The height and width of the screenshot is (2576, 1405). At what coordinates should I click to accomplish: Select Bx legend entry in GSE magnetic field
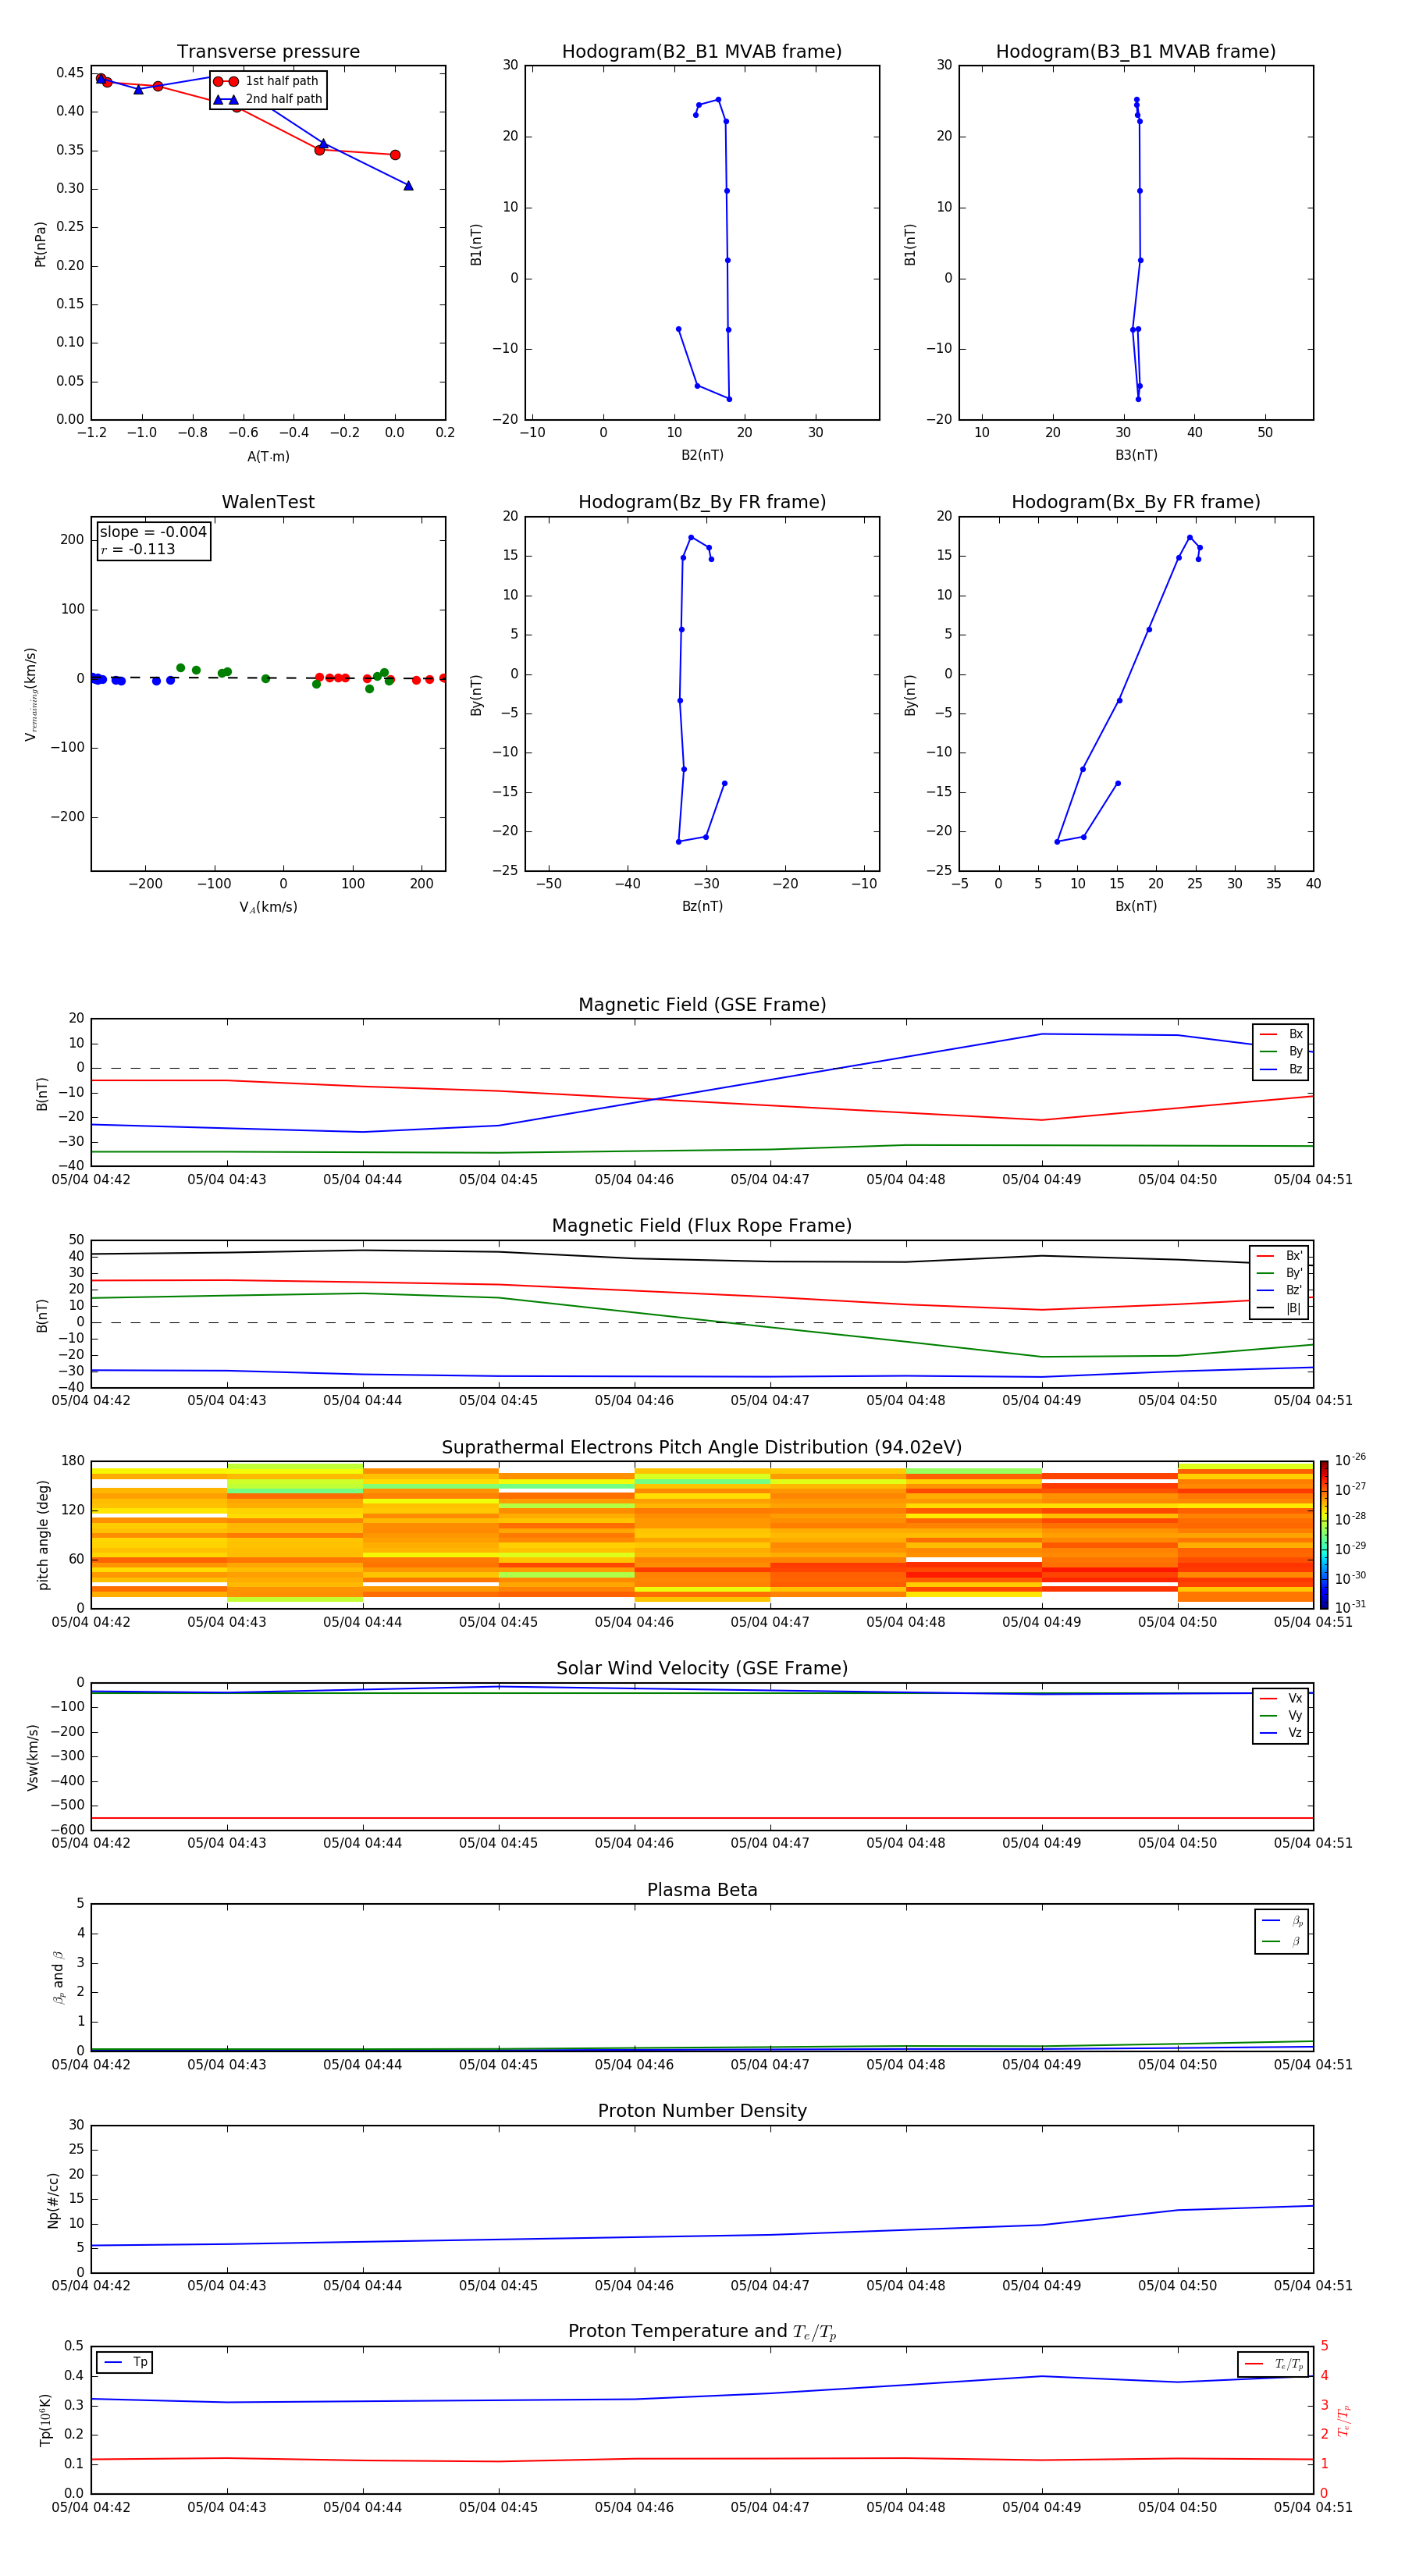click(x=1281, y=1034)
